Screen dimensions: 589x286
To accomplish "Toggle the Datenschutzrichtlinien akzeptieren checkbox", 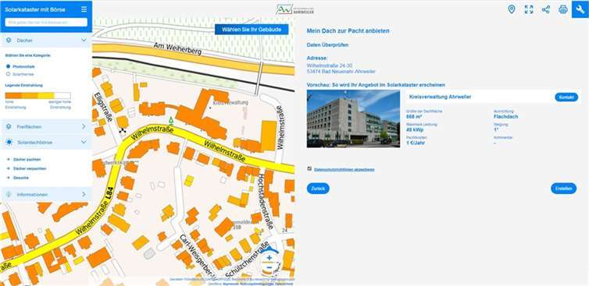I will pos(309,168).
